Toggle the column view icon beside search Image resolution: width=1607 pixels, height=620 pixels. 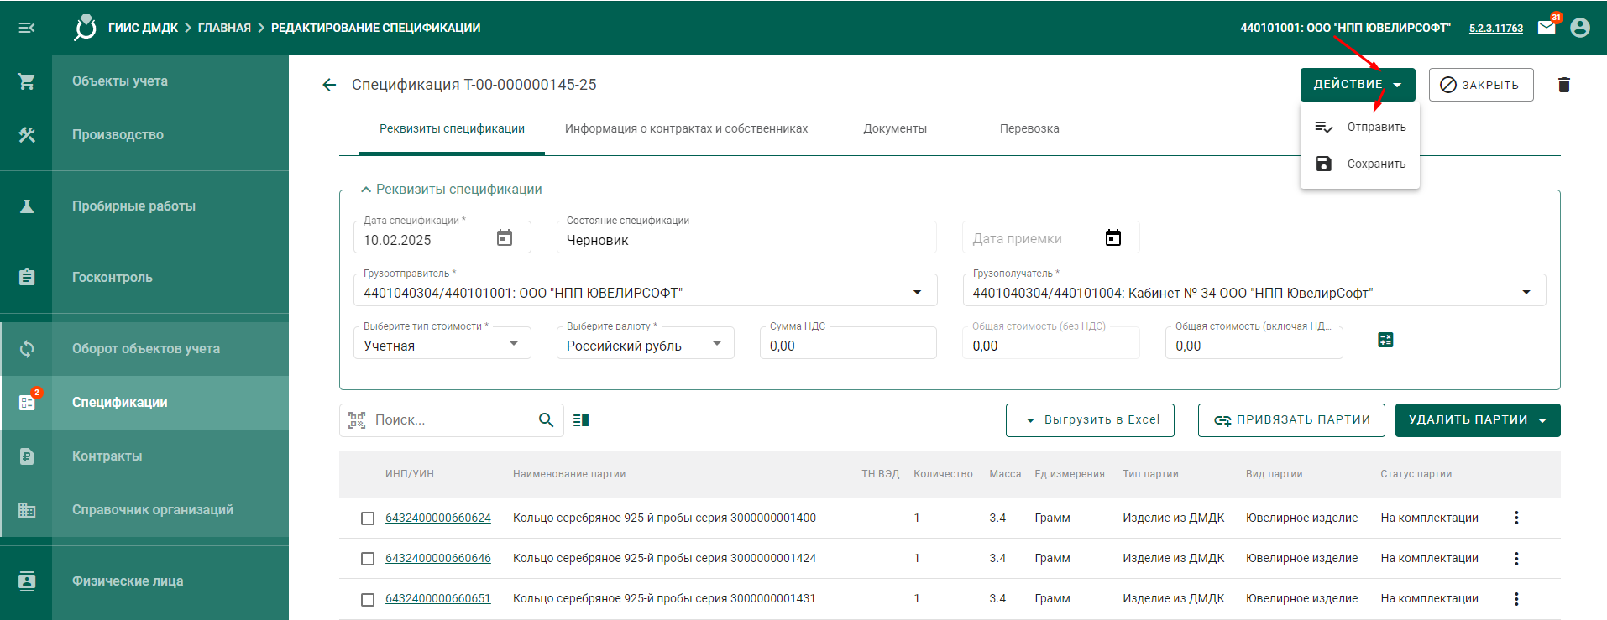pyautogui.click(x=581, y=420)
